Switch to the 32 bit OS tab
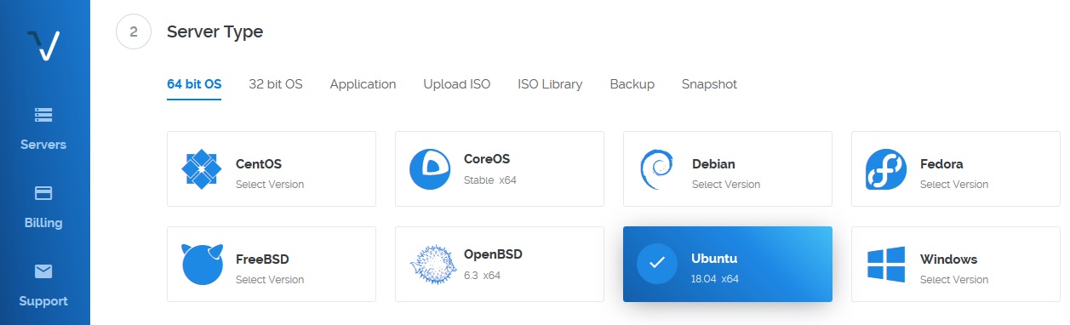This screenshot has width=1070, height=325. pyautogui.click(x=276, y=84)
